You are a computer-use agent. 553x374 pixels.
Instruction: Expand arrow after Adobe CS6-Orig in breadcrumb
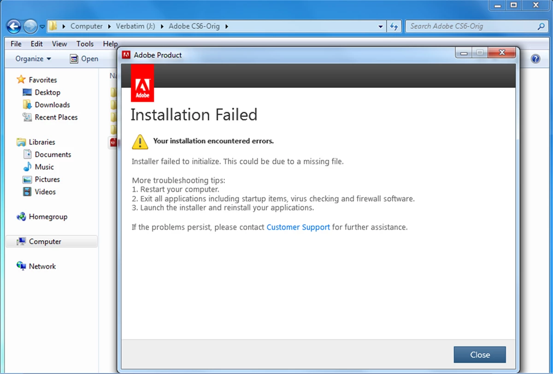[226, 26]
